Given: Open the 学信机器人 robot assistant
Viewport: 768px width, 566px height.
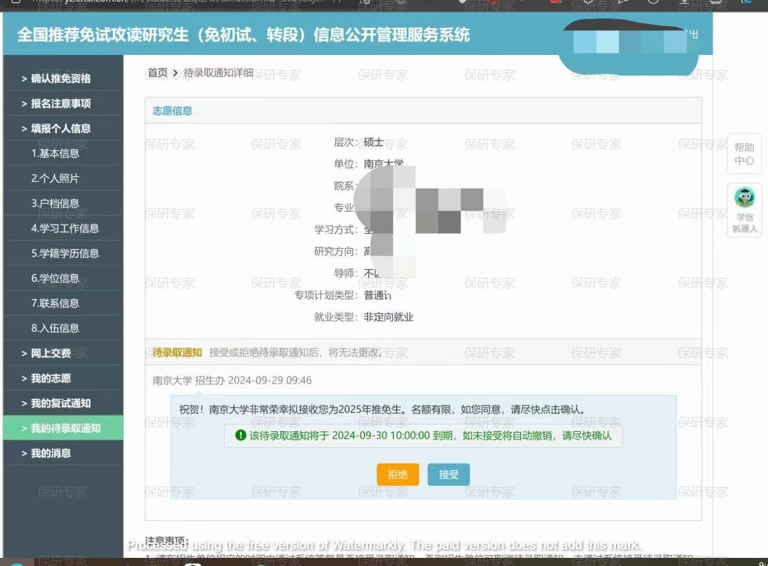Looking at the screenshot, I should (x=744, y=209).
